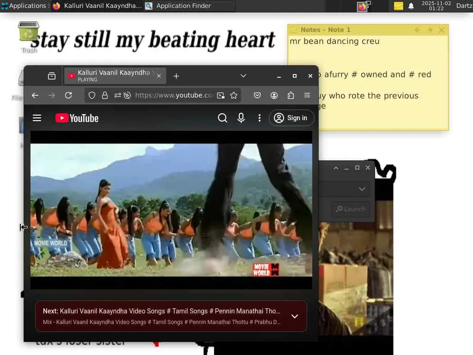This screenshot has width=473, height=355.
Task: Open the Firefox extensions puzzle icon
Action: pyautogui.click(x=291, y=95)
